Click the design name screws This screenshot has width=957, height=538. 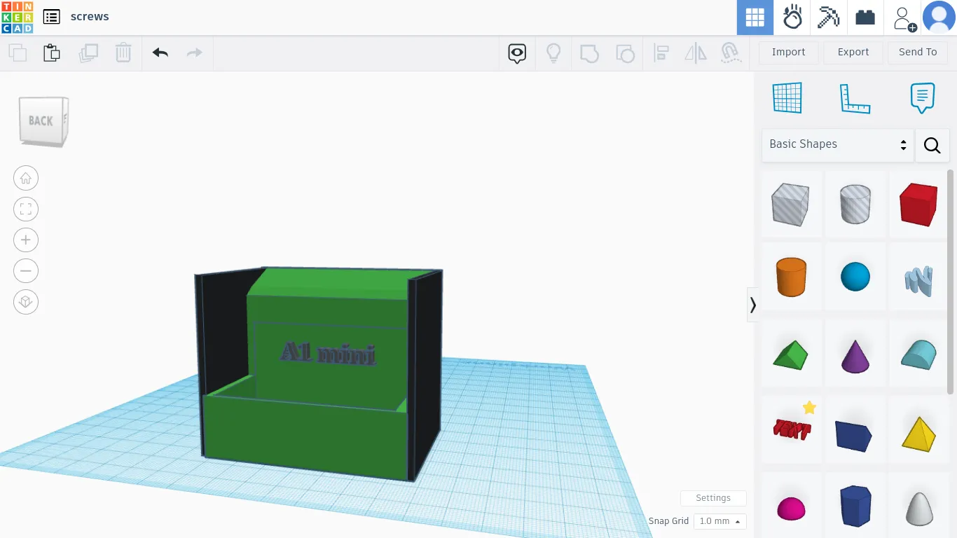[x=90, y=17]
